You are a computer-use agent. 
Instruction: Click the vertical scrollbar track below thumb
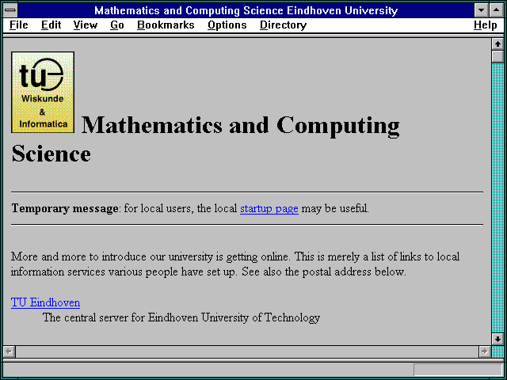497,198
